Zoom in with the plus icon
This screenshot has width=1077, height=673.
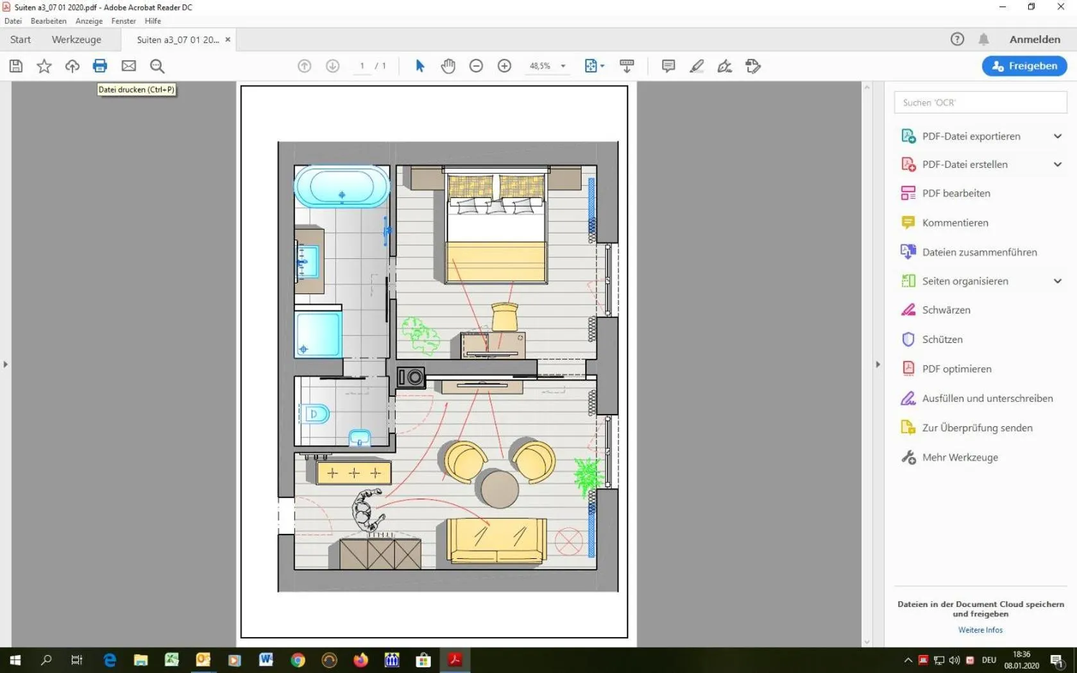pyautogui.click(x=504, y=66)
